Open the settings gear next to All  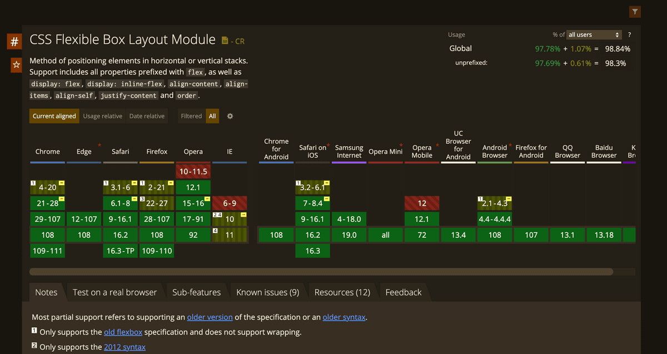[230, 116]
